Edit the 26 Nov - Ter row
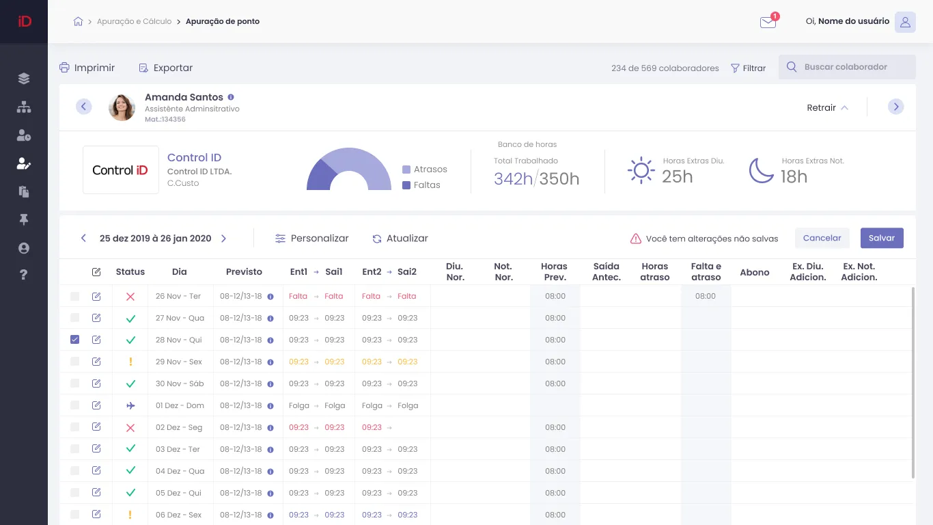This screenshot has width=933, height=525. pos(96,296)
